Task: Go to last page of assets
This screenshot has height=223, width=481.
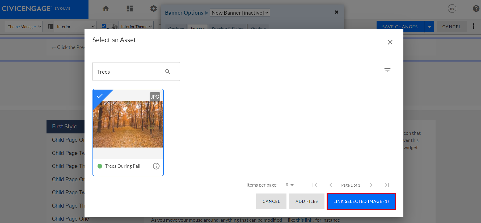Action: tap(387, 185)
